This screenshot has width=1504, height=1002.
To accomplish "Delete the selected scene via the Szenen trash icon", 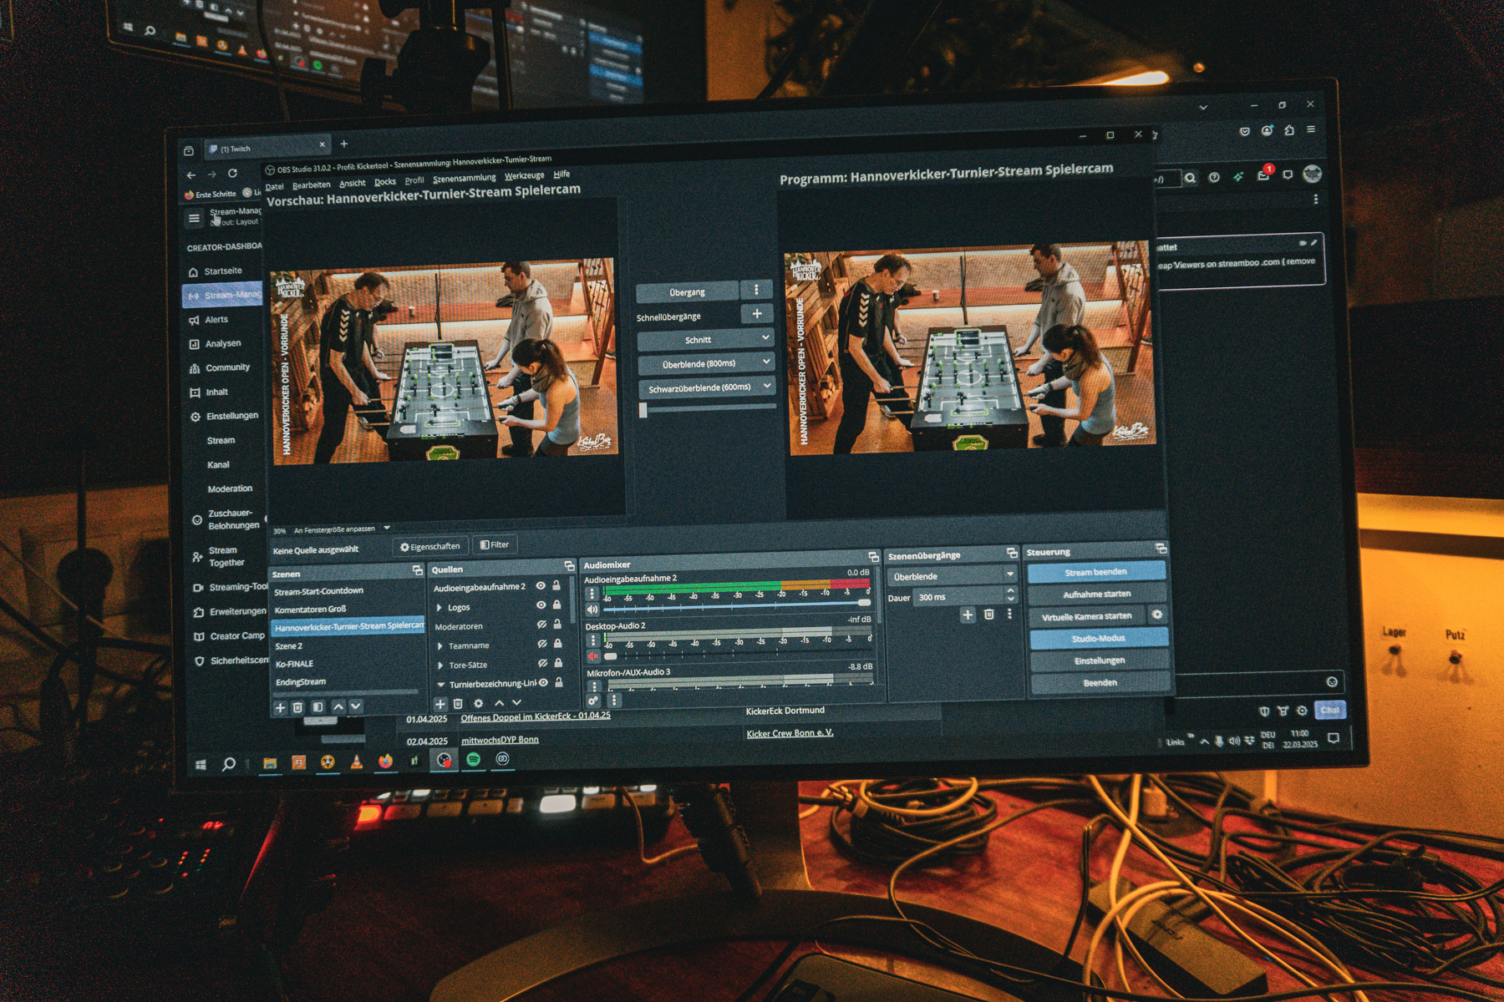I will click(297, 707).
